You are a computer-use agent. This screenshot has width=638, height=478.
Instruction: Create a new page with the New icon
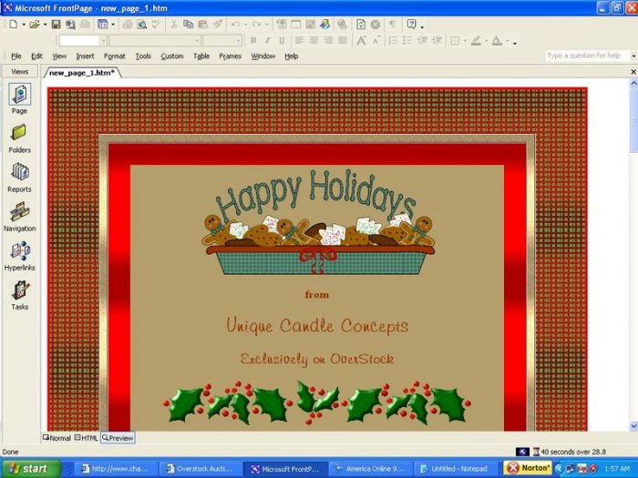(x=14, y=25)
